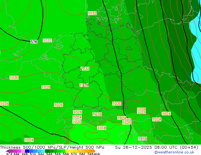
Task: Click legend value 582
Action: (82, 154)
